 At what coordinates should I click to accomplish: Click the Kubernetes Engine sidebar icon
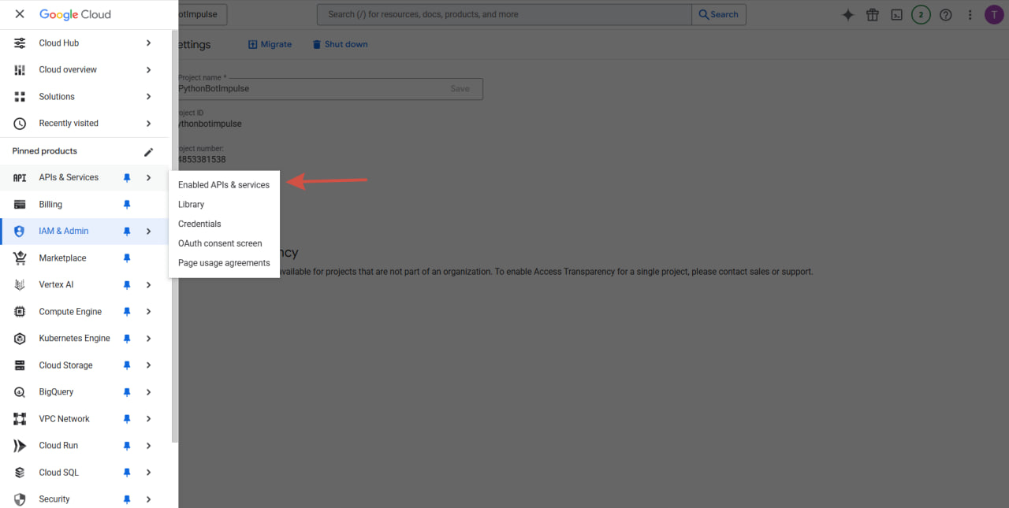pos(20,339)
